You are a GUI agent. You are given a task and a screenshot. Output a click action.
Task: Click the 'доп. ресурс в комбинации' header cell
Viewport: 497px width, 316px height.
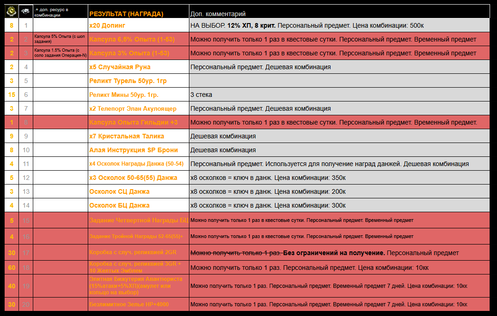click(60, 12)
